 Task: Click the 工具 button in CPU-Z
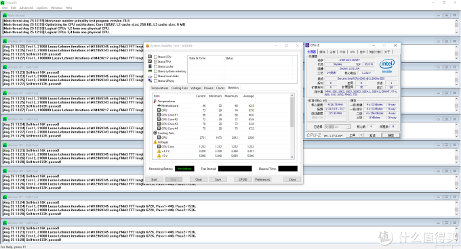[x=353, y=135]
